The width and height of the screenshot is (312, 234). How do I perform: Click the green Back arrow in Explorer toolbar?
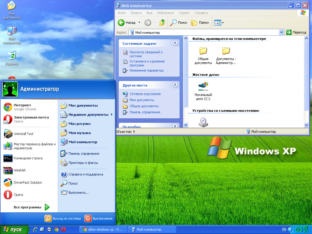pos(121,23)
